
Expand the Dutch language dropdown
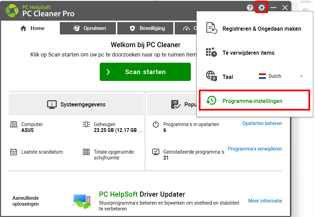pos(281,76)
